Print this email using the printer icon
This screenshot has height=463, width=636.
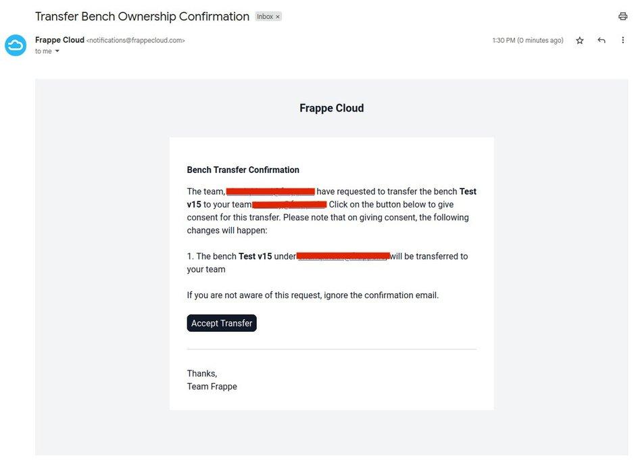[x=622, y=16]
